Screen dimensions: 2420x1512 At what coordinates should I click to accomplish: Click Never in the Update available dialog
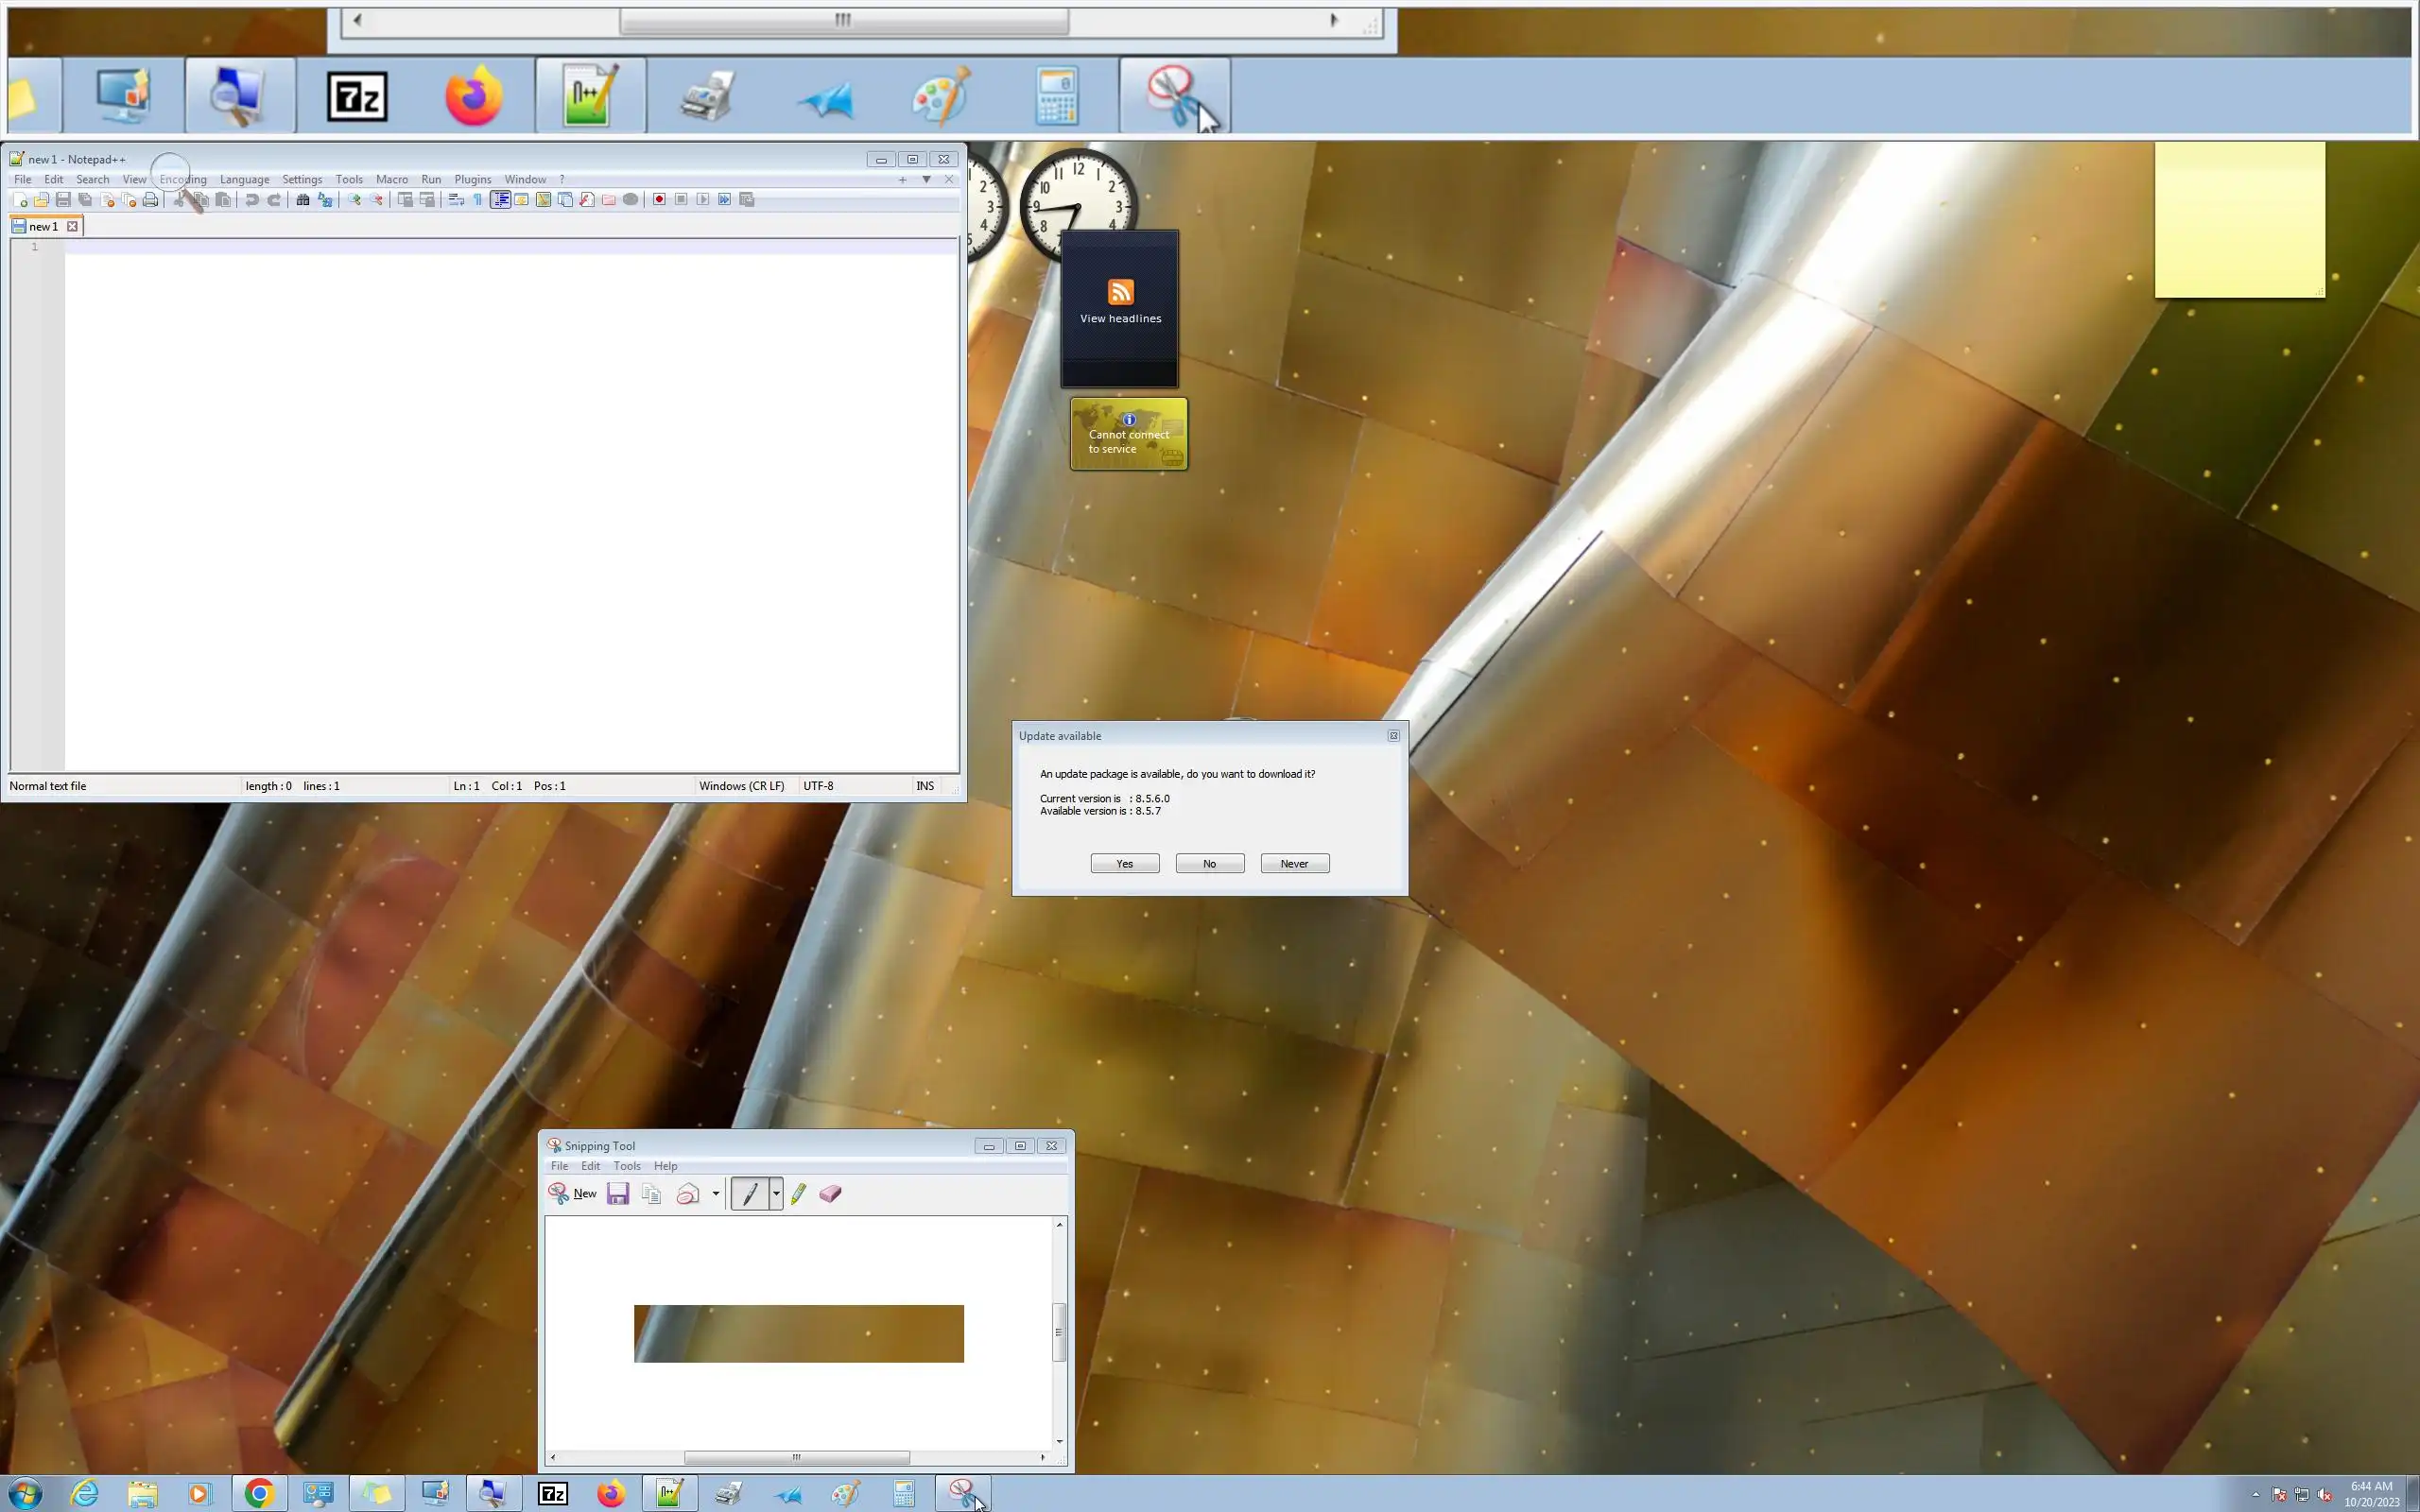[1294, 864]
